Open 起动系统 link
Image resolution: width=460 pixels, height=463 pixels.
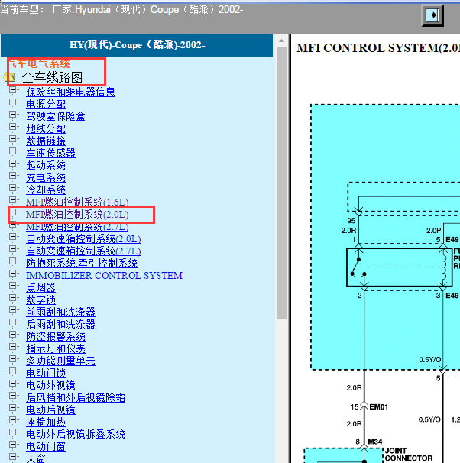46,165
